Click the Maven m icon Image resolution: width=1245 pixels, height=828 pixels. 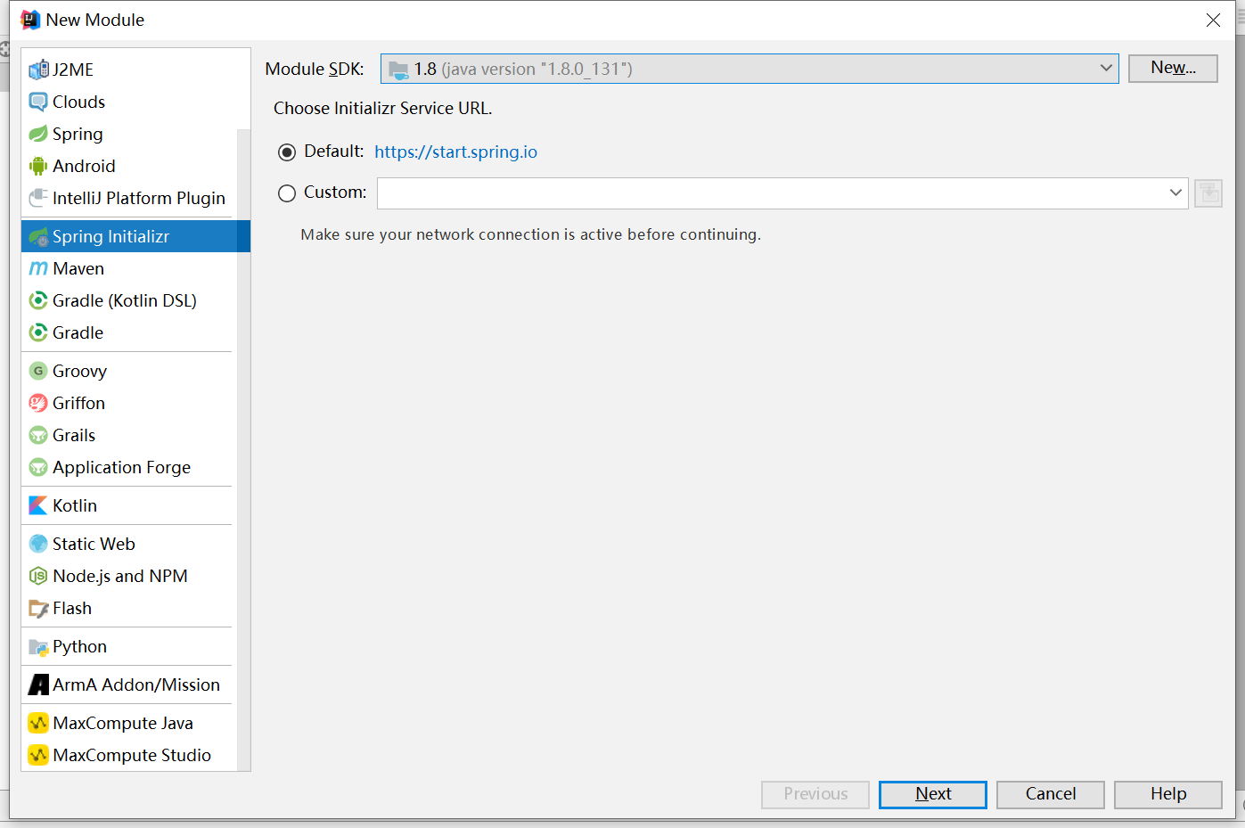38,268
